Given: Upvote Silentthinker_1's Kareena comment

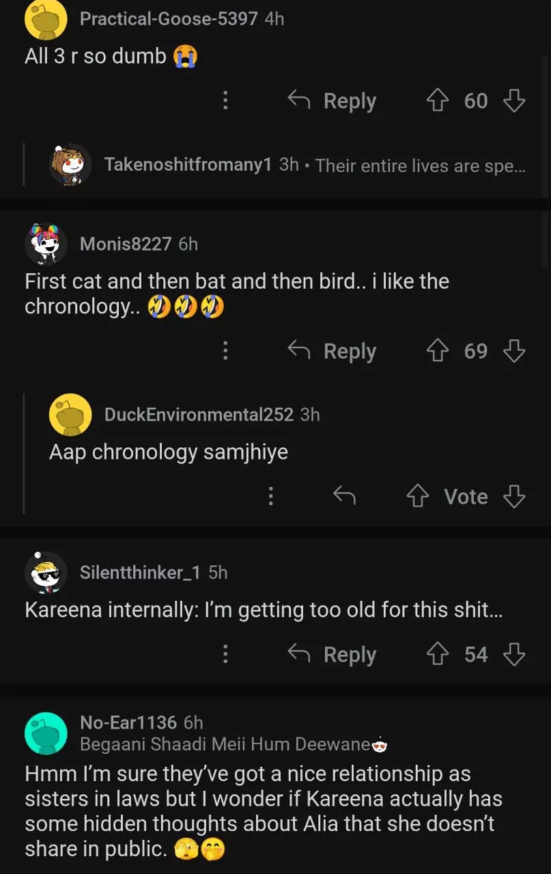Looking at the screenshot, I should pos(437,655).
